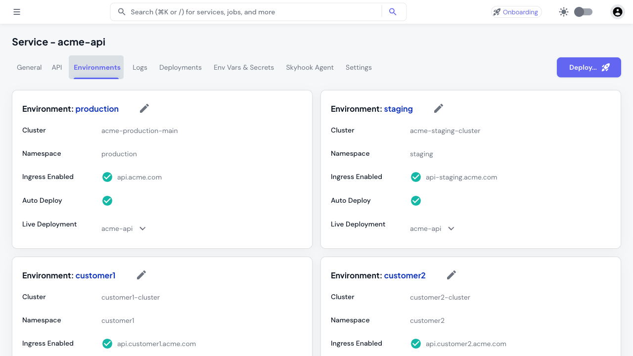The height and width of the screenshot is (356, 633).
Task: Collapse the acme-api deployment chevron in production
Action: coord(142,228)
